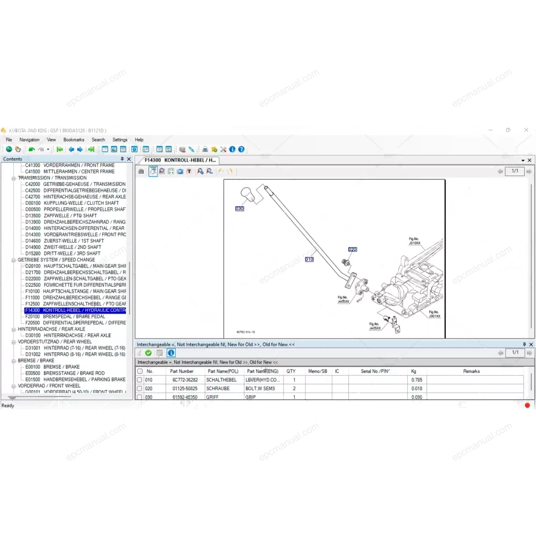This screenshot has height=536, width=536.
Task: Click the green undo arrow toolbar icon
Action: [32, 150]
